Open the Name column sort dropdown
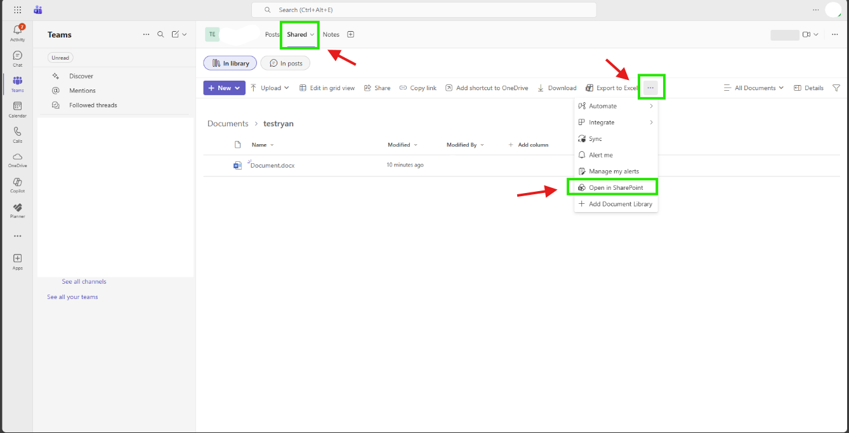Viewport: 849px width, 433px height. tap(263, 145)
